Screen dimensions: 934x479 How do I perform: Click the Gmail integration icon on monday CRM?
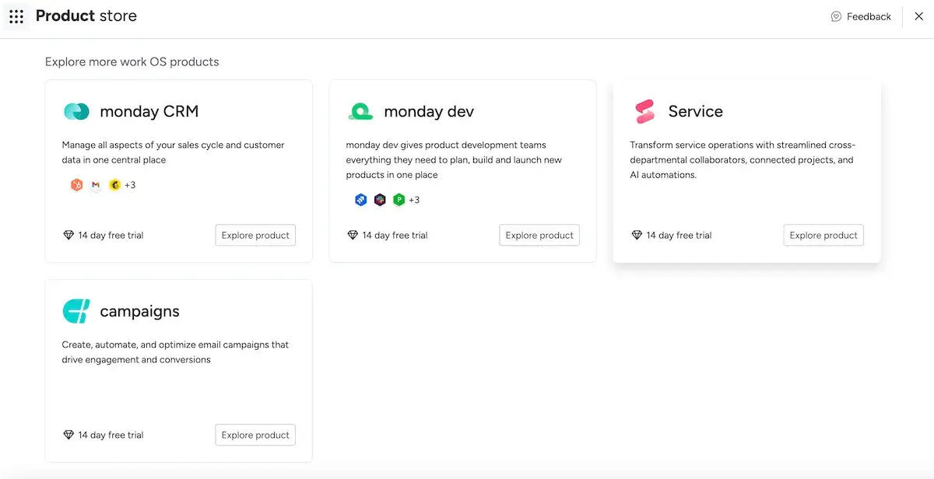[96, 185]
